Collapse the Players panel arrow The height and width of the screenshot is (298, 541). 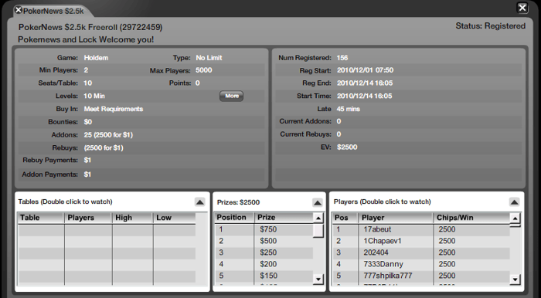click(514, 201)
